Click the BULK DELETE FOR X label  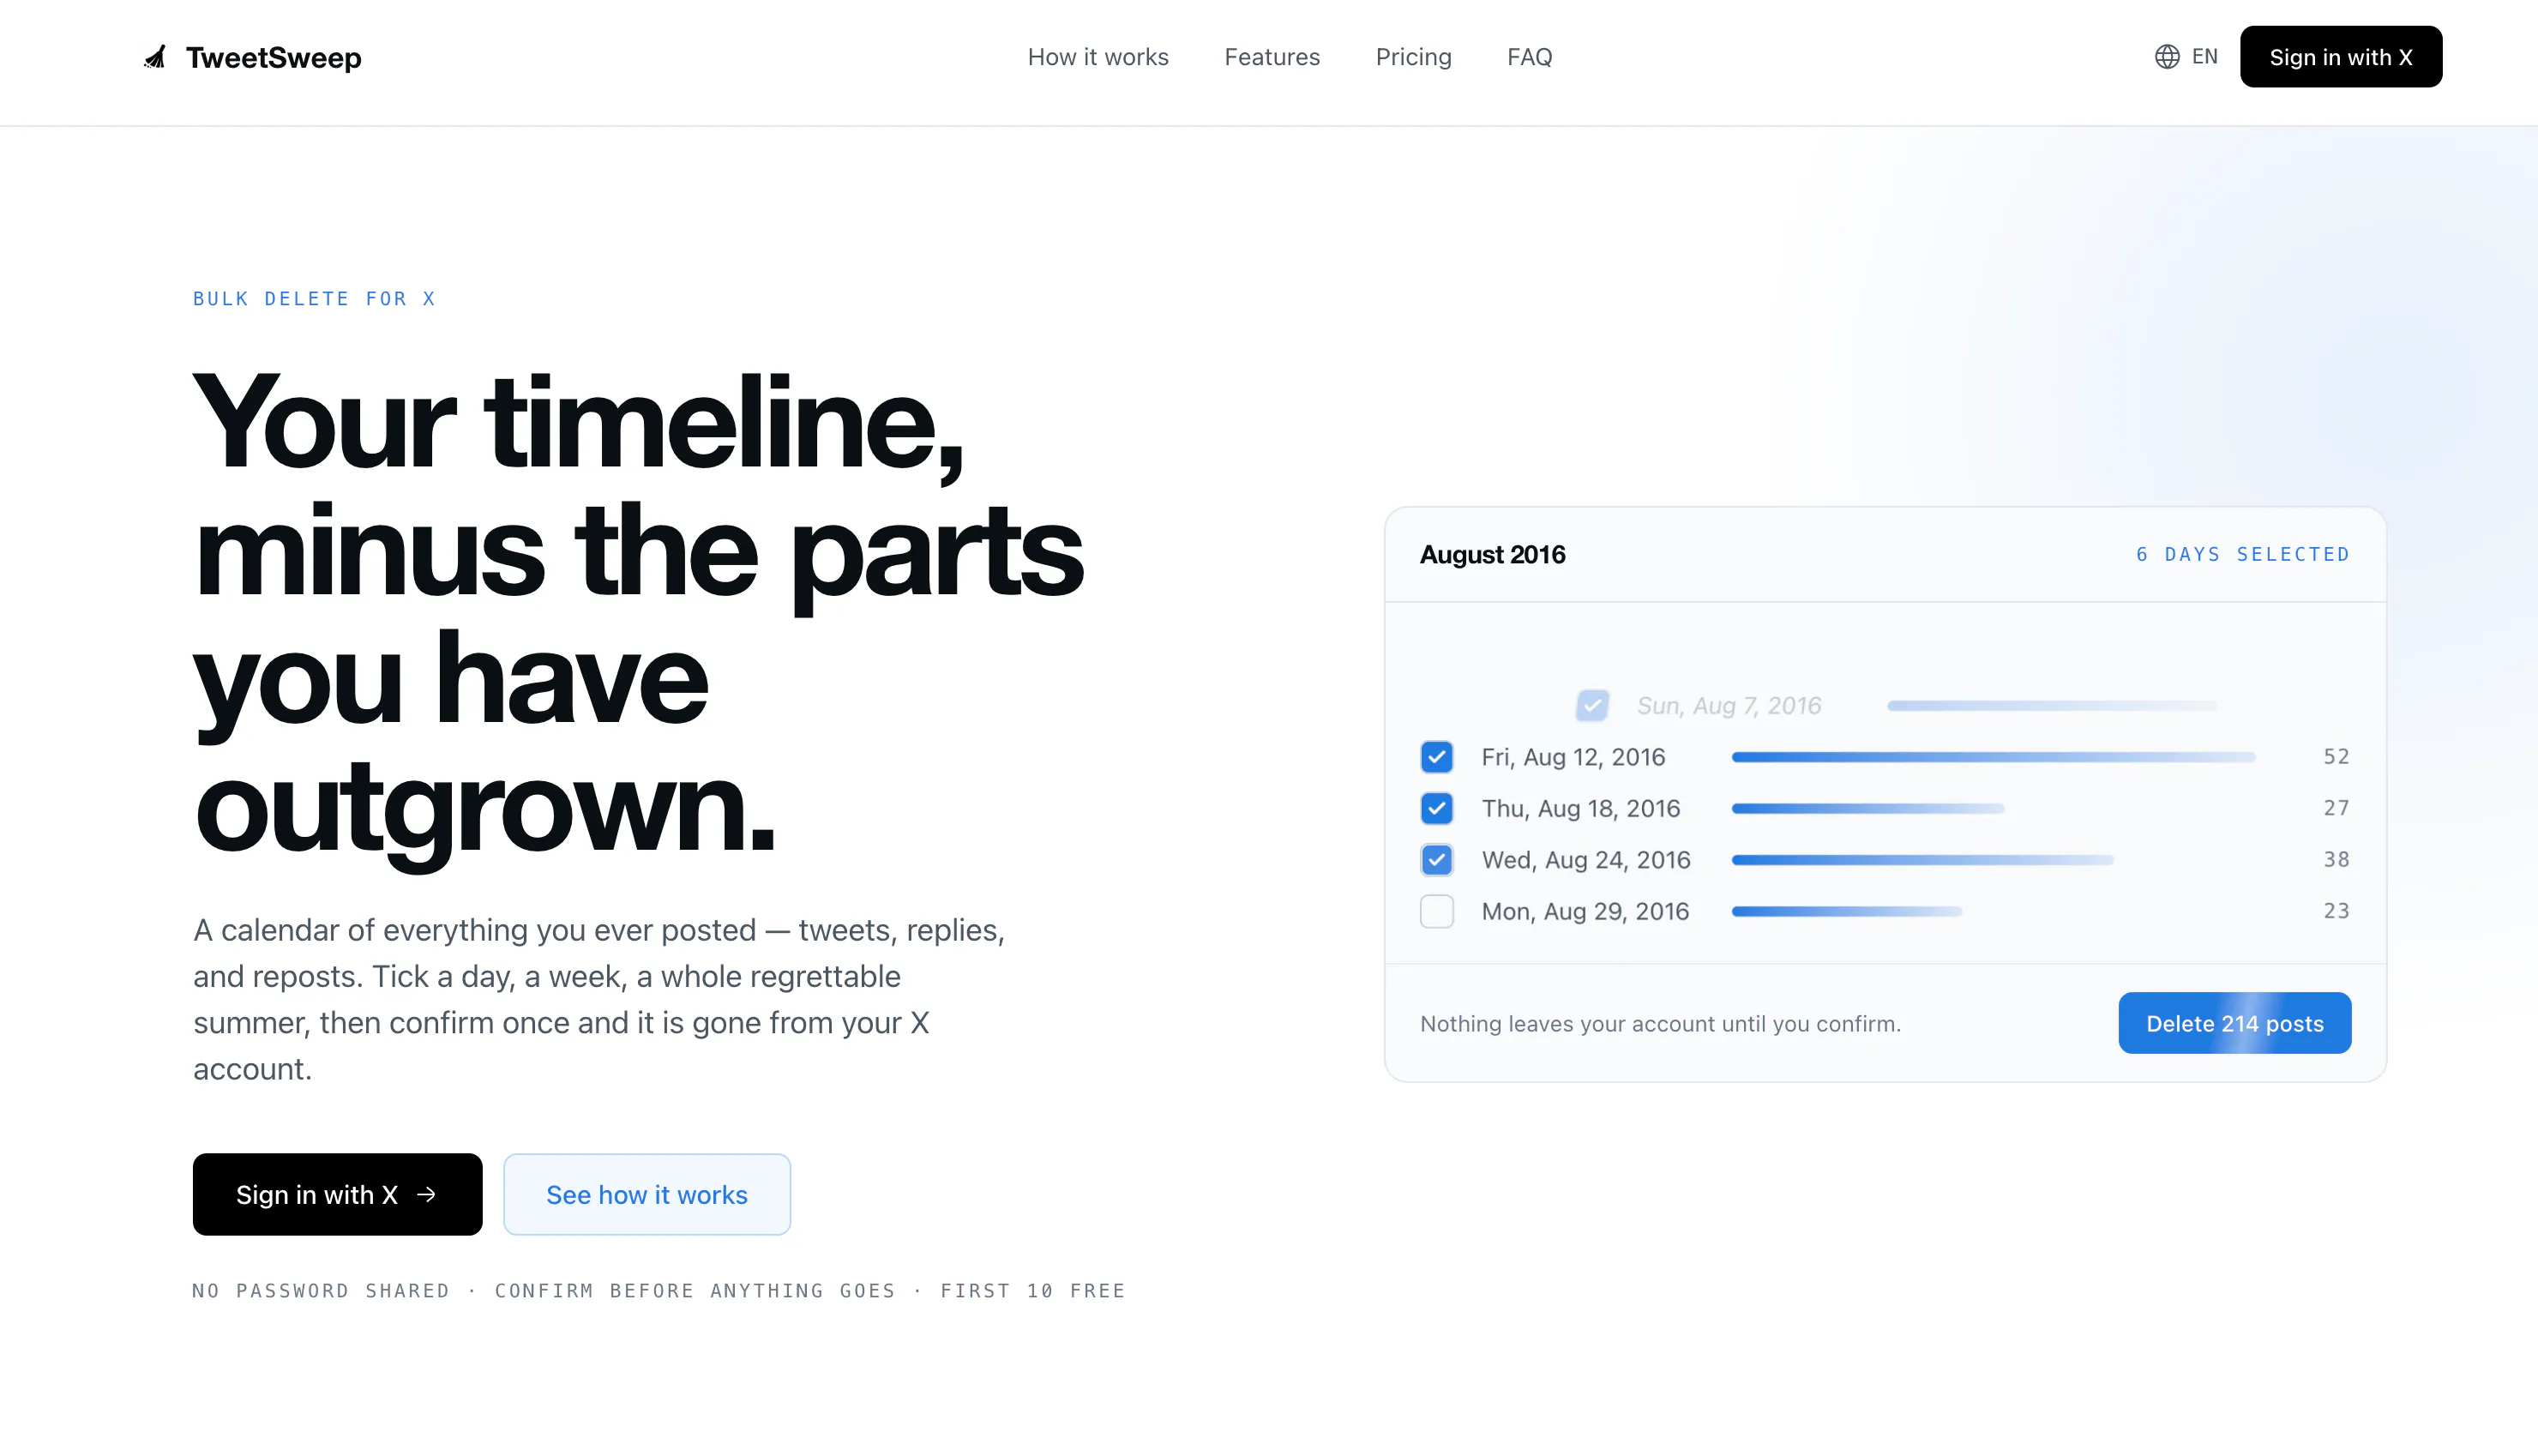(x=314, y=298)
